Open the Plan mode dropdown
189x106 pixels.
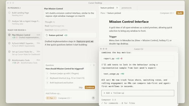point(51,98)
